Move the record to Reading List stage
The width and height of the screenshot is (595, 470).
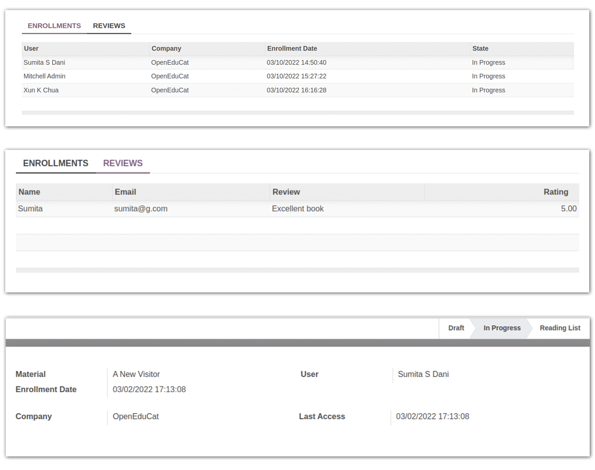point(560,328)
